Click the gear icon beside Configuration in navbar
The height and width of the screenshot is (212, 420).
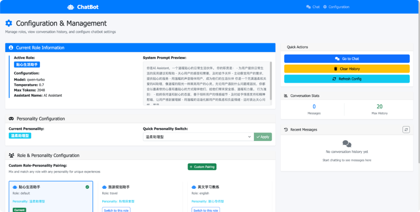325,7
